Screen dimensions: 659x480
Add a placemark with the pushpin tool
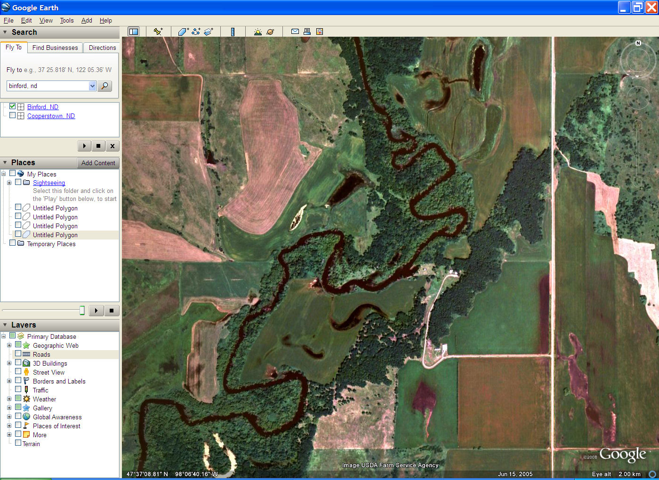pos(158,32)
